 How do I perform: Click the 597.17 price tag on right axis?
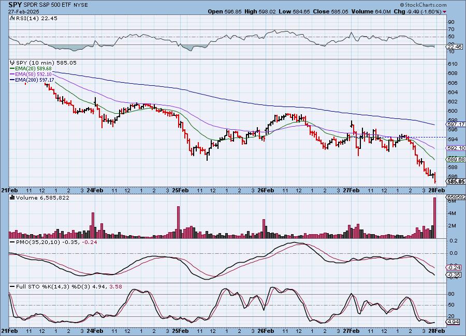pyautogui.click(x=456, y=125)
